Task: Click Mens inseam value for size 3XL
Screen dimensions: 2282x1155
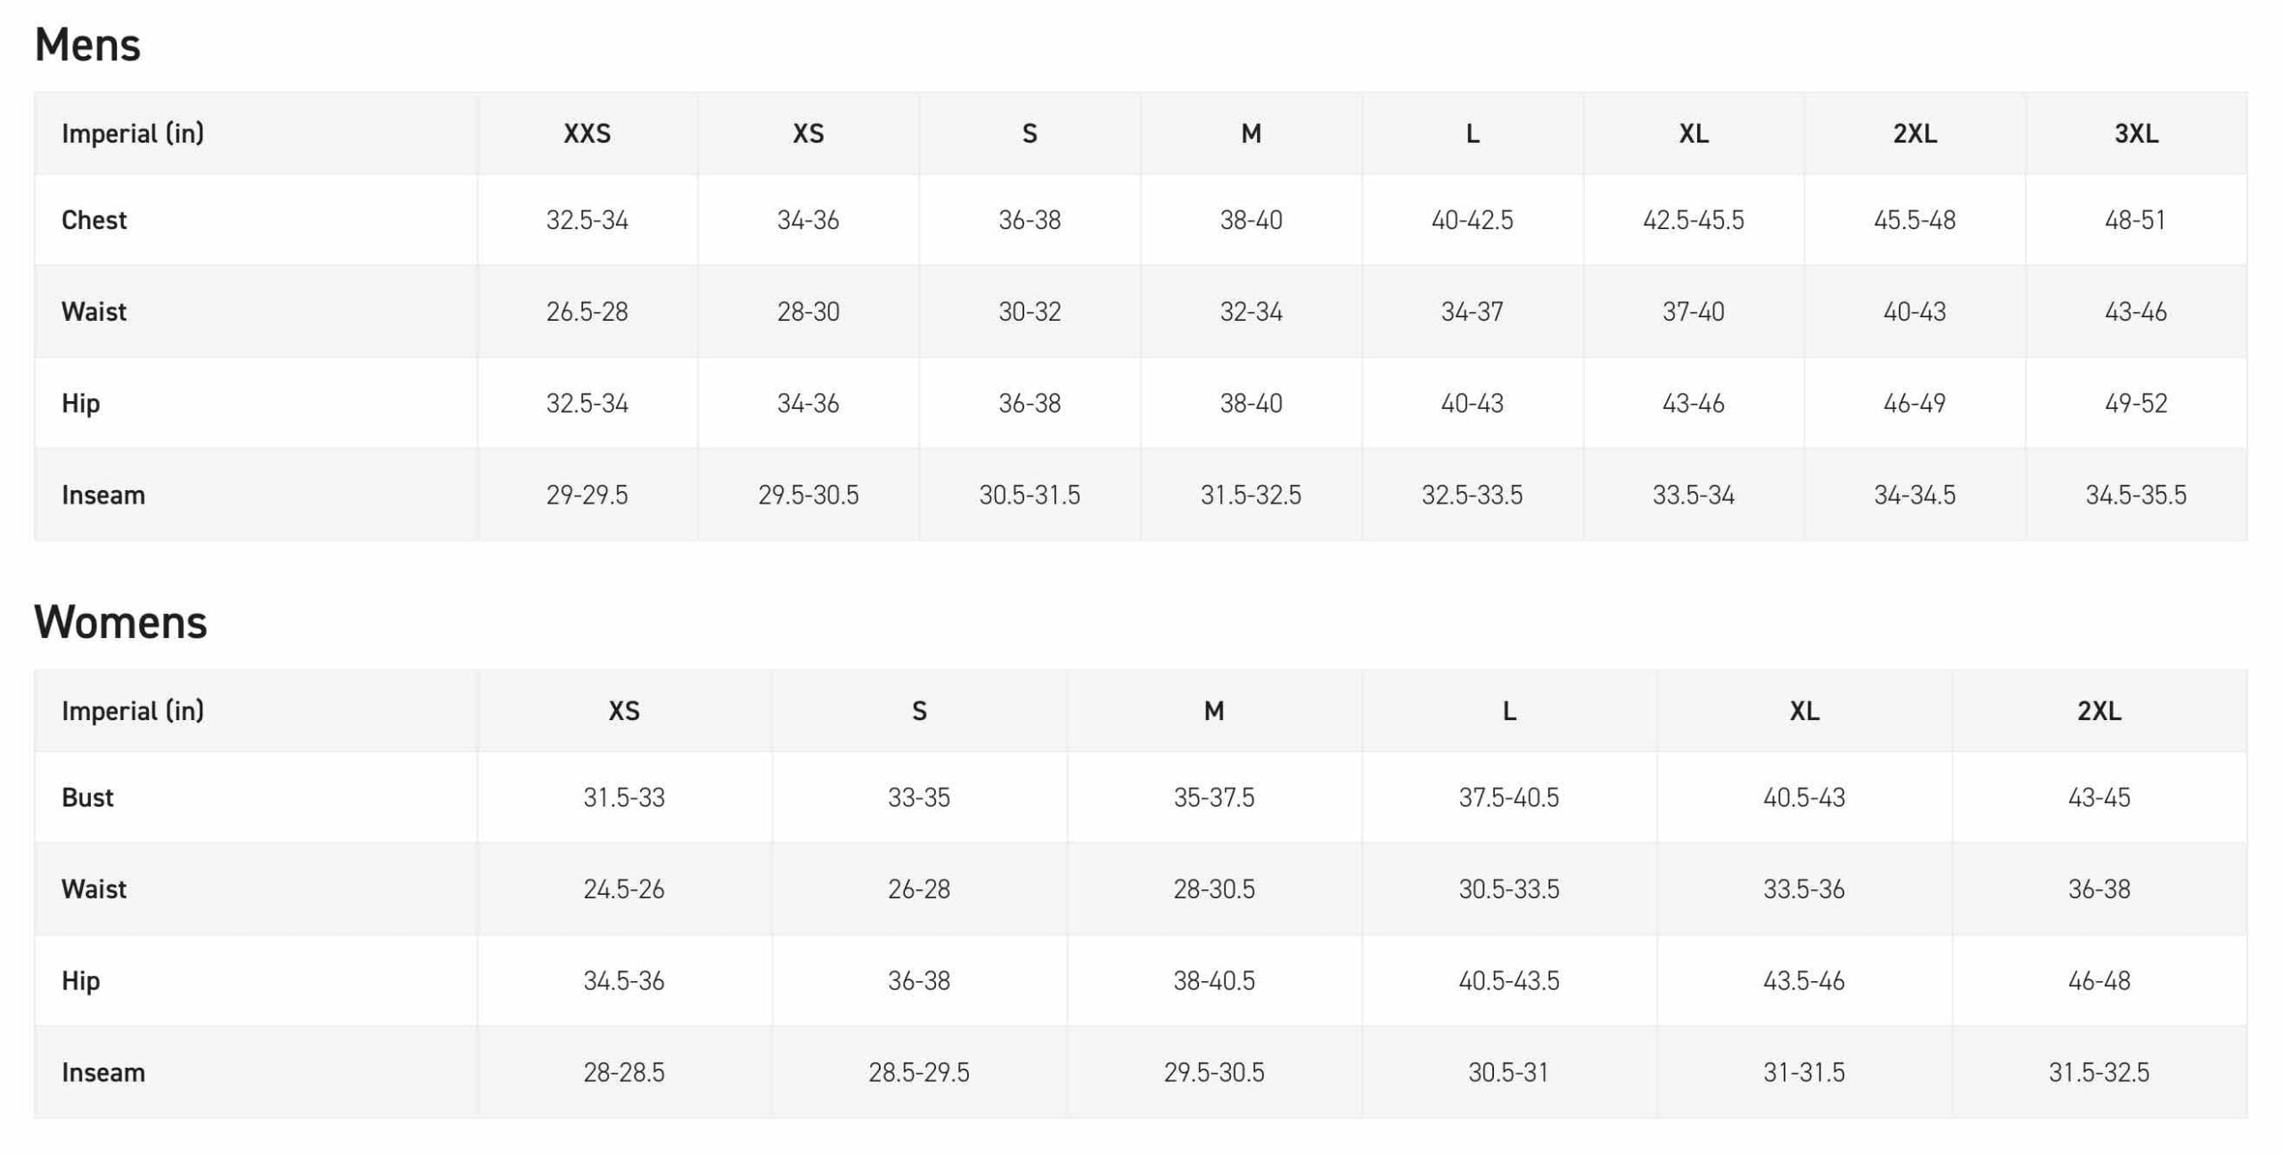Action: pyautogui.click(x=2136, y=496)
